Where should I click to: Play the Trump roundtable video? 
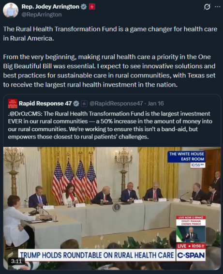pos(112,208)
